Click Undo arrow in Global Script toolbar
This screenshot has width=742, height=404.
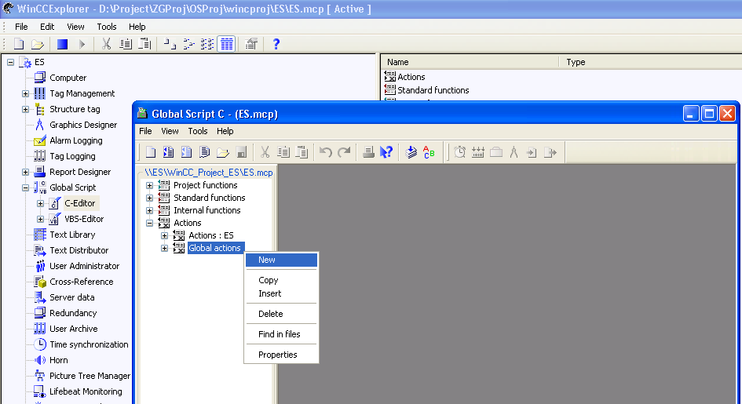[x=326, y=152]
